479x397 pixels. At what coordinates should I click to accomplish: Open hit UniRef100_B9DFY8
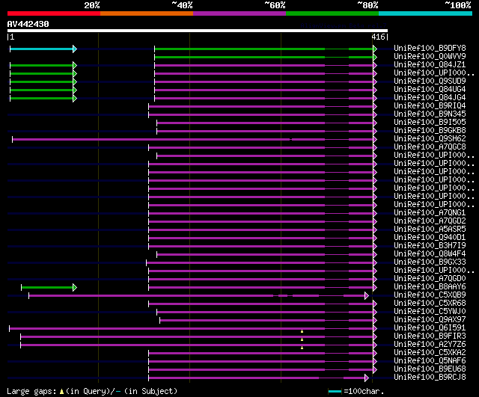coord(430,48)
